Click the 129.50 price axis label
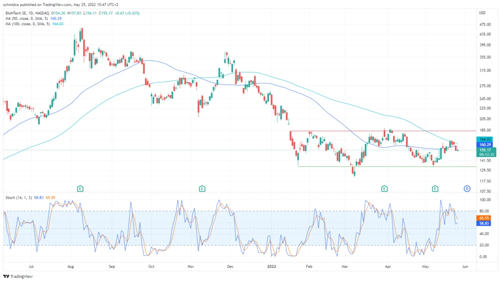This screenshot has height=282, width=501. point(485,170)
